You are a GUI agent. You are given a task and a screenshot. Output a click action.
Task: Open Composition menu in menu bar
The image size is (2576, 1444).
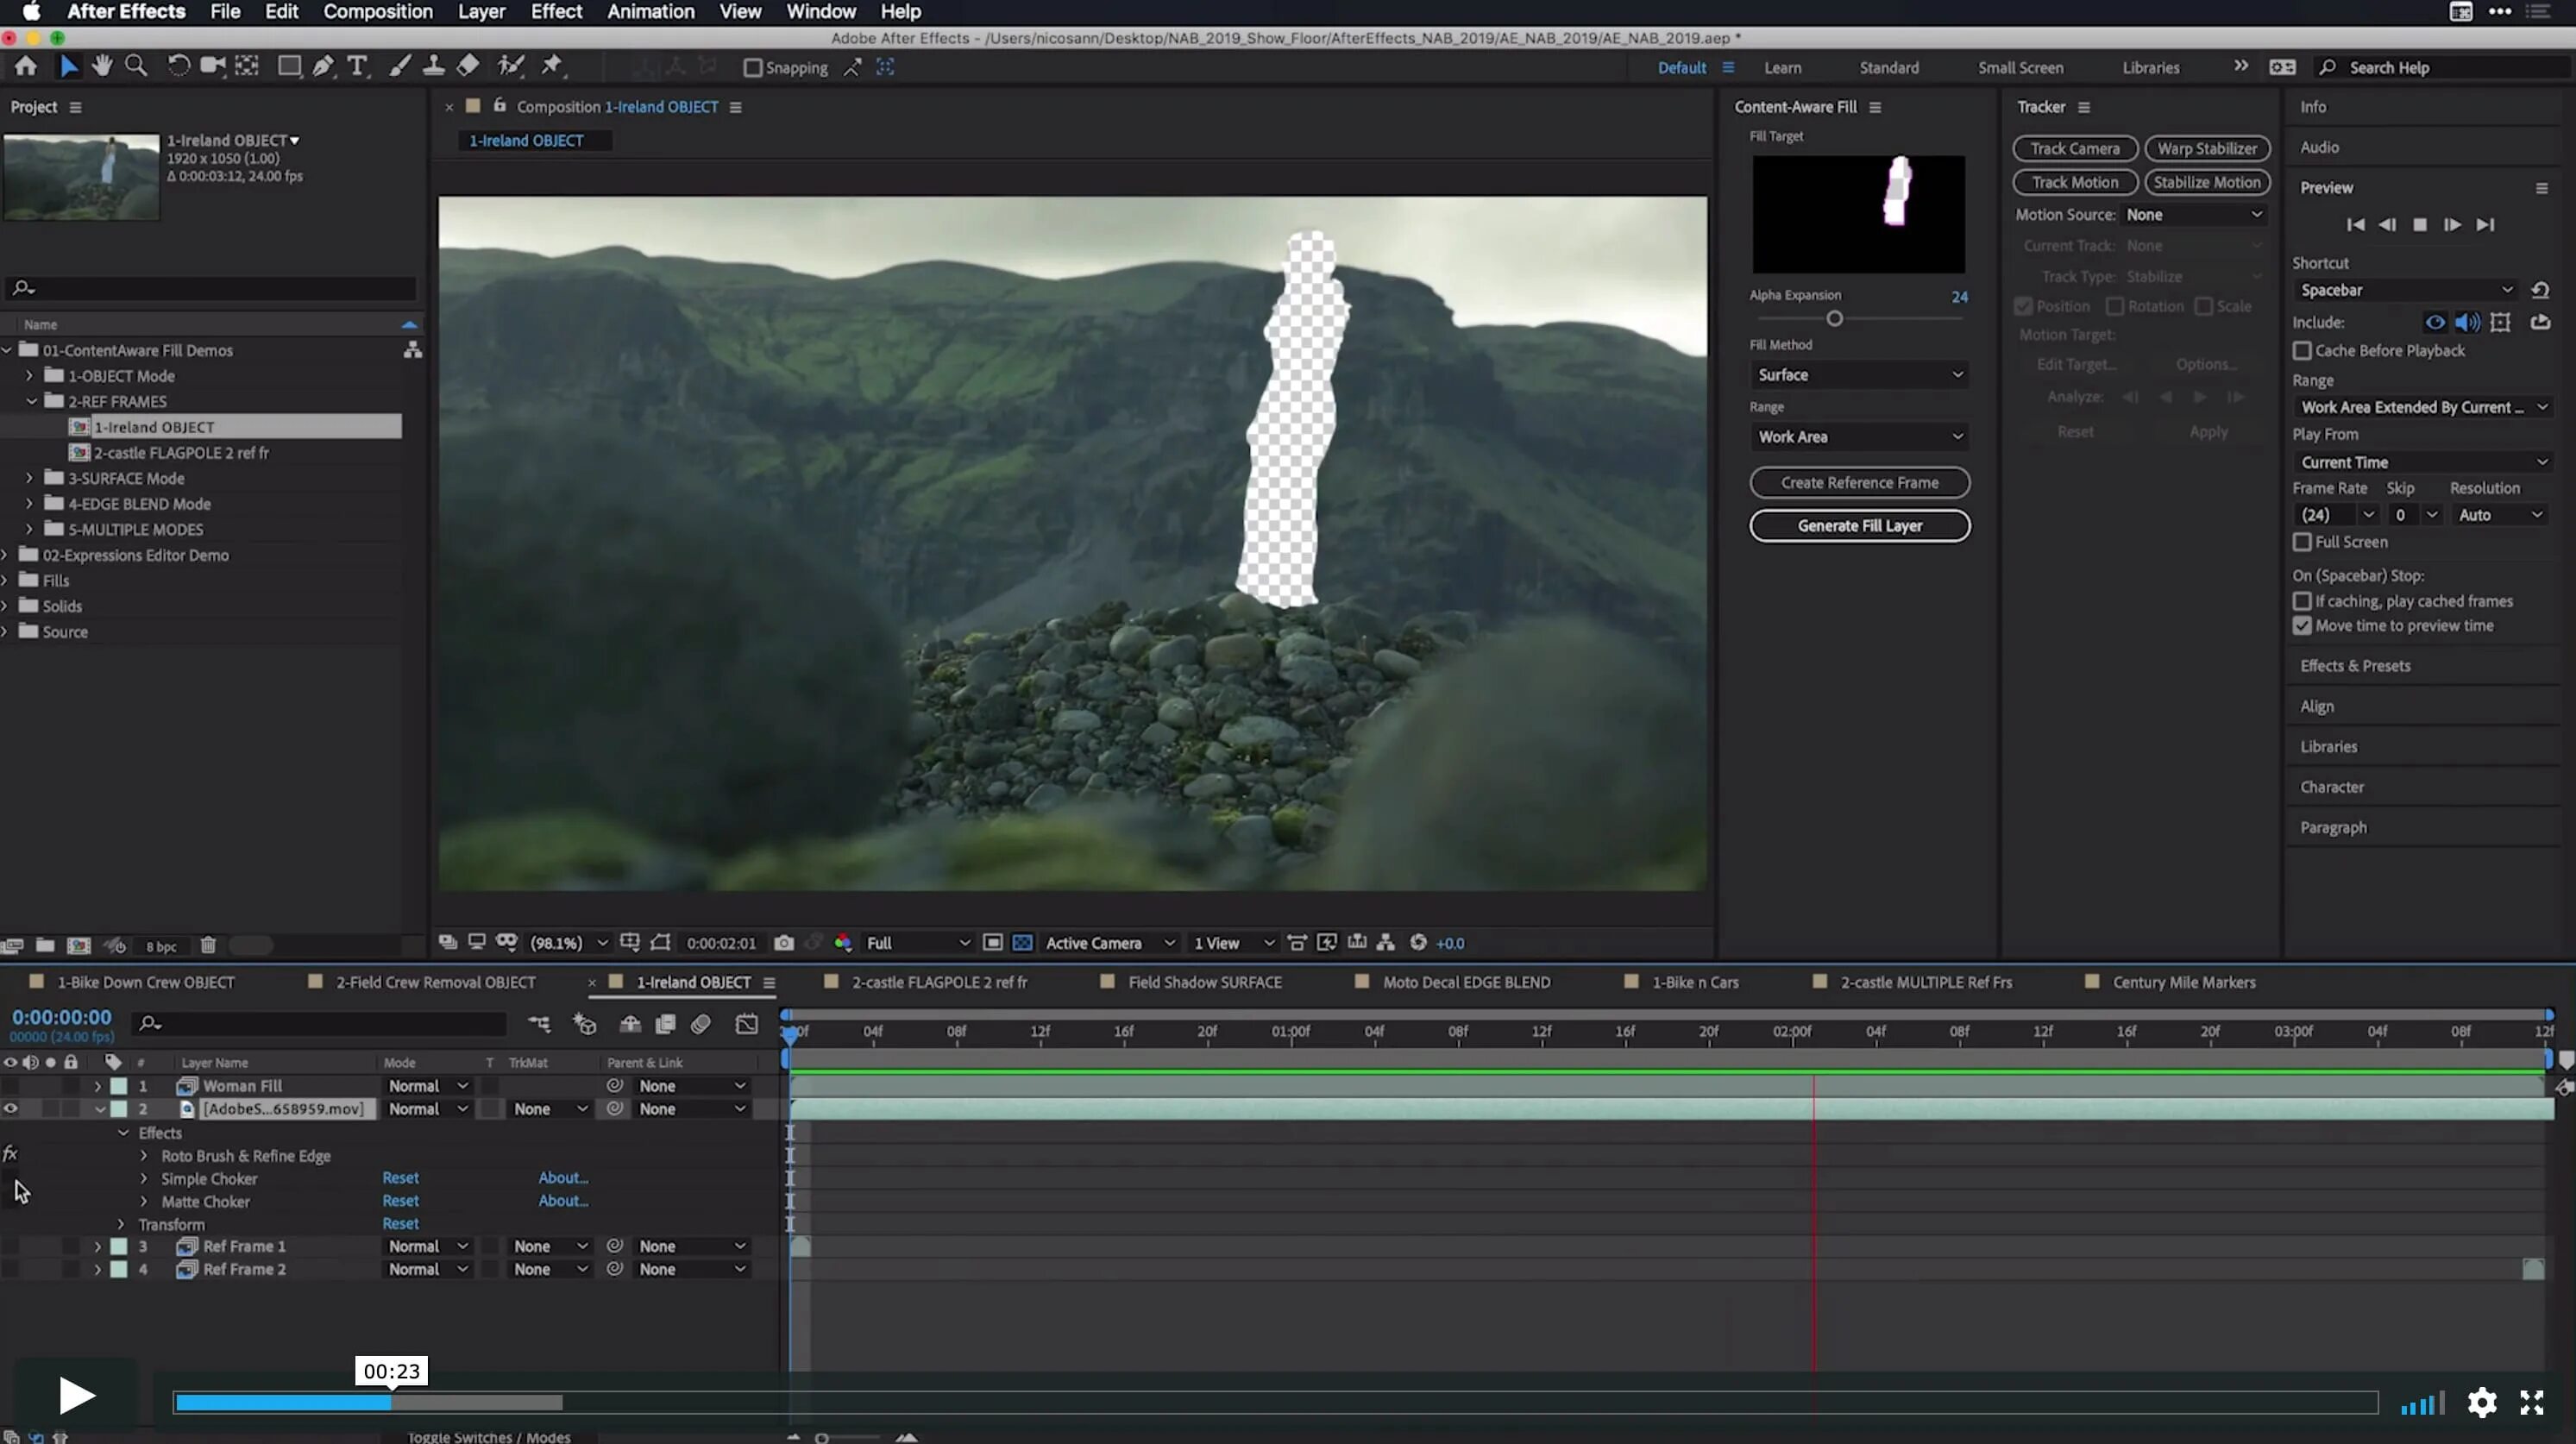pyautogui.click(x=377, y=12)
